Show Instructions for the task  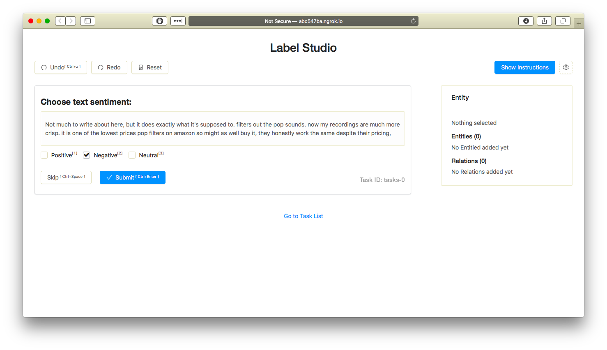[x=525, y=67]
